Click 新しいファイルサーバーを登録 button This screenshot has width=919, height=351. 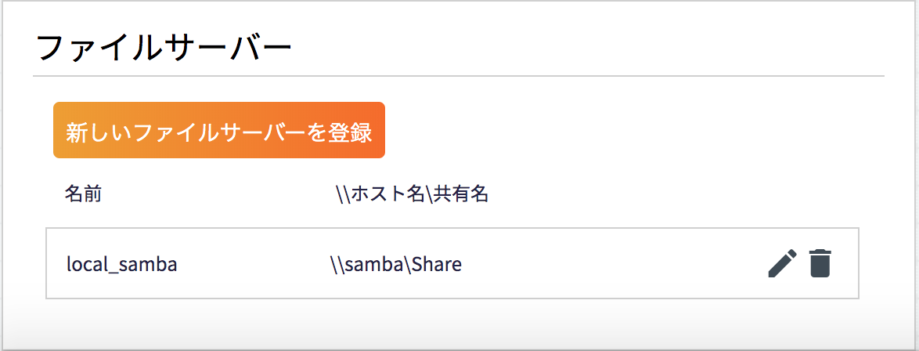pyautogui.click(x=219, y=130)
